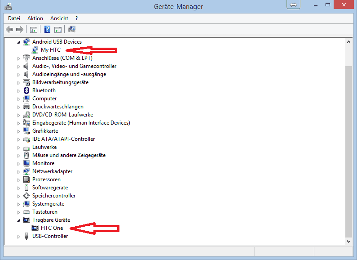Expand the Prozessoren node arrow

[x=18, y=180]
